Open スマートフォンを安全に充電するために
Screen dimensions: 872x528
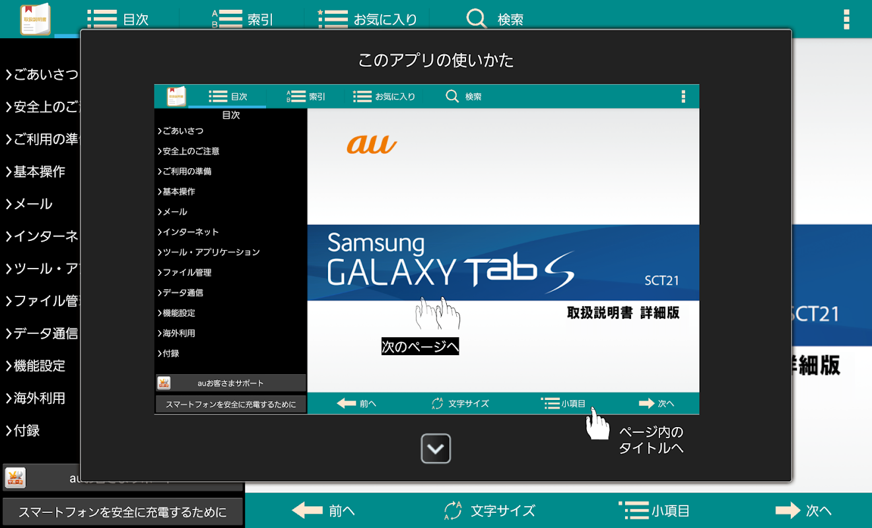123,511
